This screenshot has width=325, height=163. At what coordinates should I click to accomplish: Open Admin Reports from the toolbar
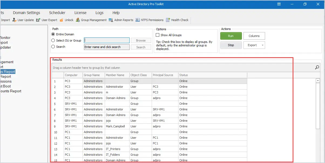[121, 20]
